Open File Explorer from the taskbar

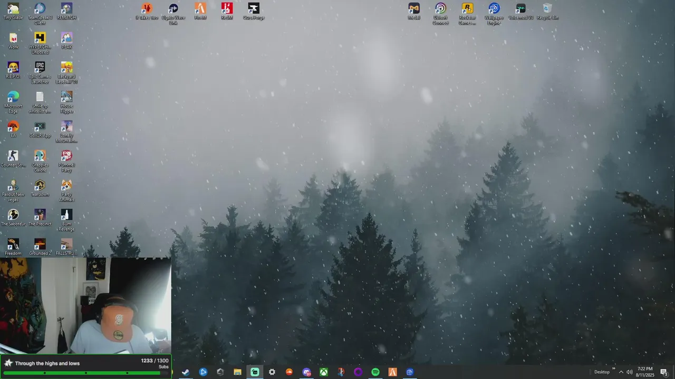[x=237, y=372]
